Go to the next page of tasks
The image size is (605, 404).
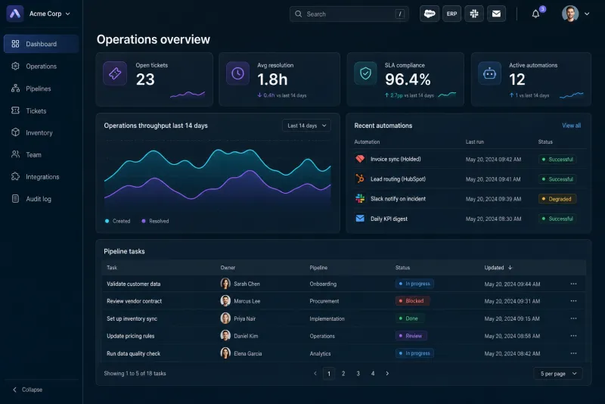click(387, 374)
